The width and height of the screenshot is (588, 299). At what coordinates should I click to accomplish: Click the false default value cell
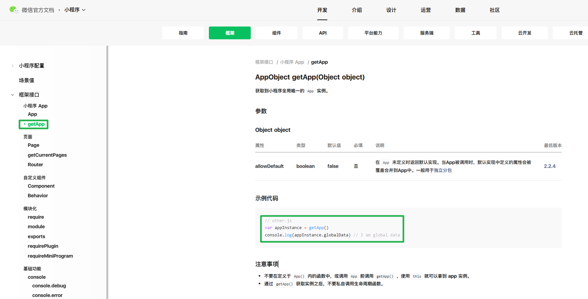click(x=333, y=166)
